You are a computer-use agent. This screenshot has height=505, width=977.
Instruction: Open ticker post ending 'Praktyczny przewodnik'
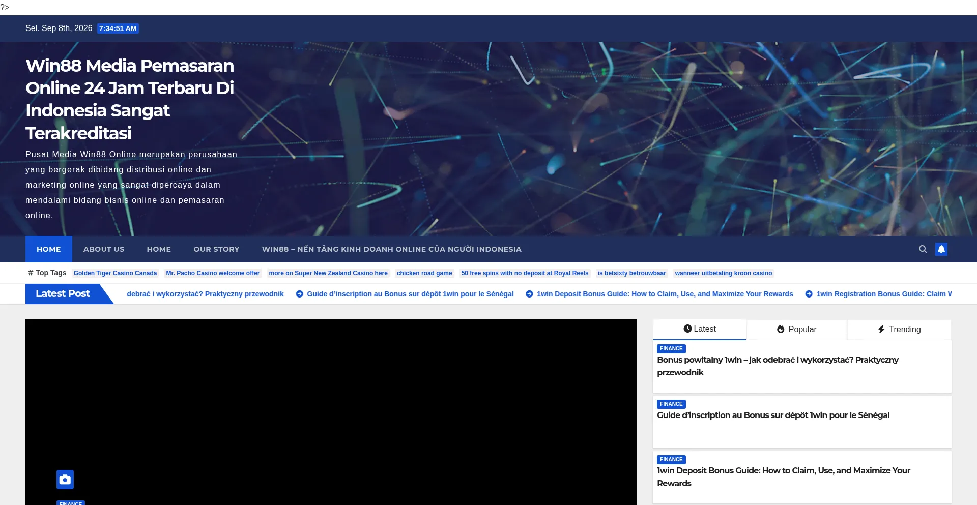click(205, 294)
